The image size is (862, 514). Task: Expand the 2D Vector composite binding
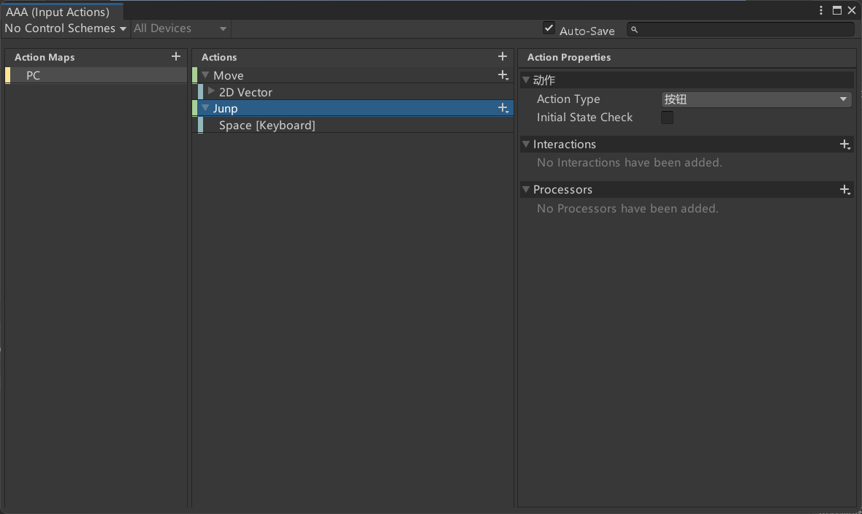tap(211, 91)
